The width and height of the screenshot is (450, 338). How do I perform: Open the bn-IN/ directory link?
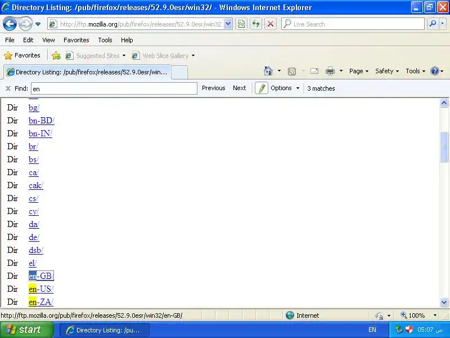[40, 134]
